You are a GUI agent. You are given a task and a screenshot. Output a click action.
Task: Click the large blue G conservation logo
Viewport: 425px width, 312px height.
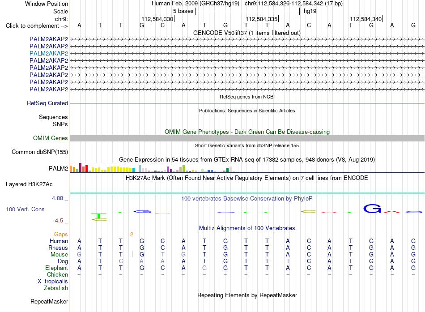tap(372, 208)
